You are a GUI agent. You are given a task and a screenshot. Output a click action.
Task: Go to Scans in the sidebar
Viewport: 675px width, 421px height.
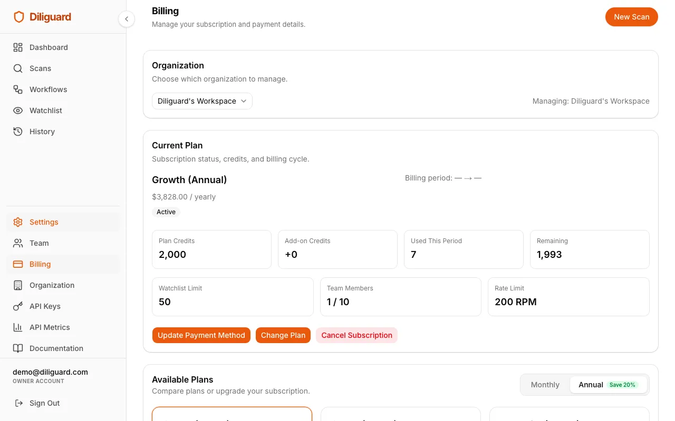tap(63, 68)
